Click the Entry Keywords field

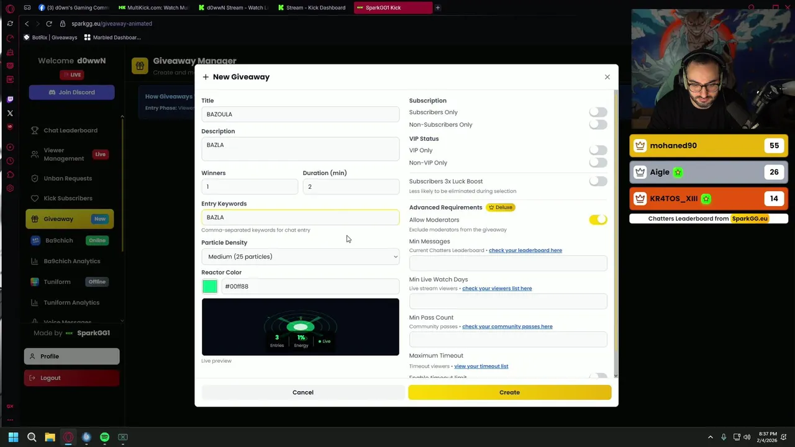click(x=300, y=217)
